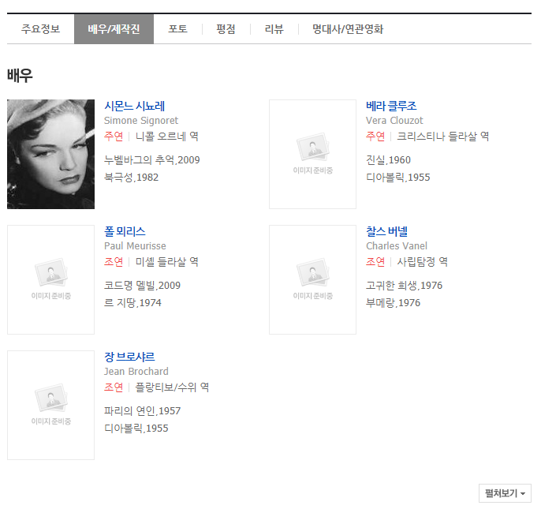
Task: Switch to the 포토 tab
Action: tap(177, 29)
